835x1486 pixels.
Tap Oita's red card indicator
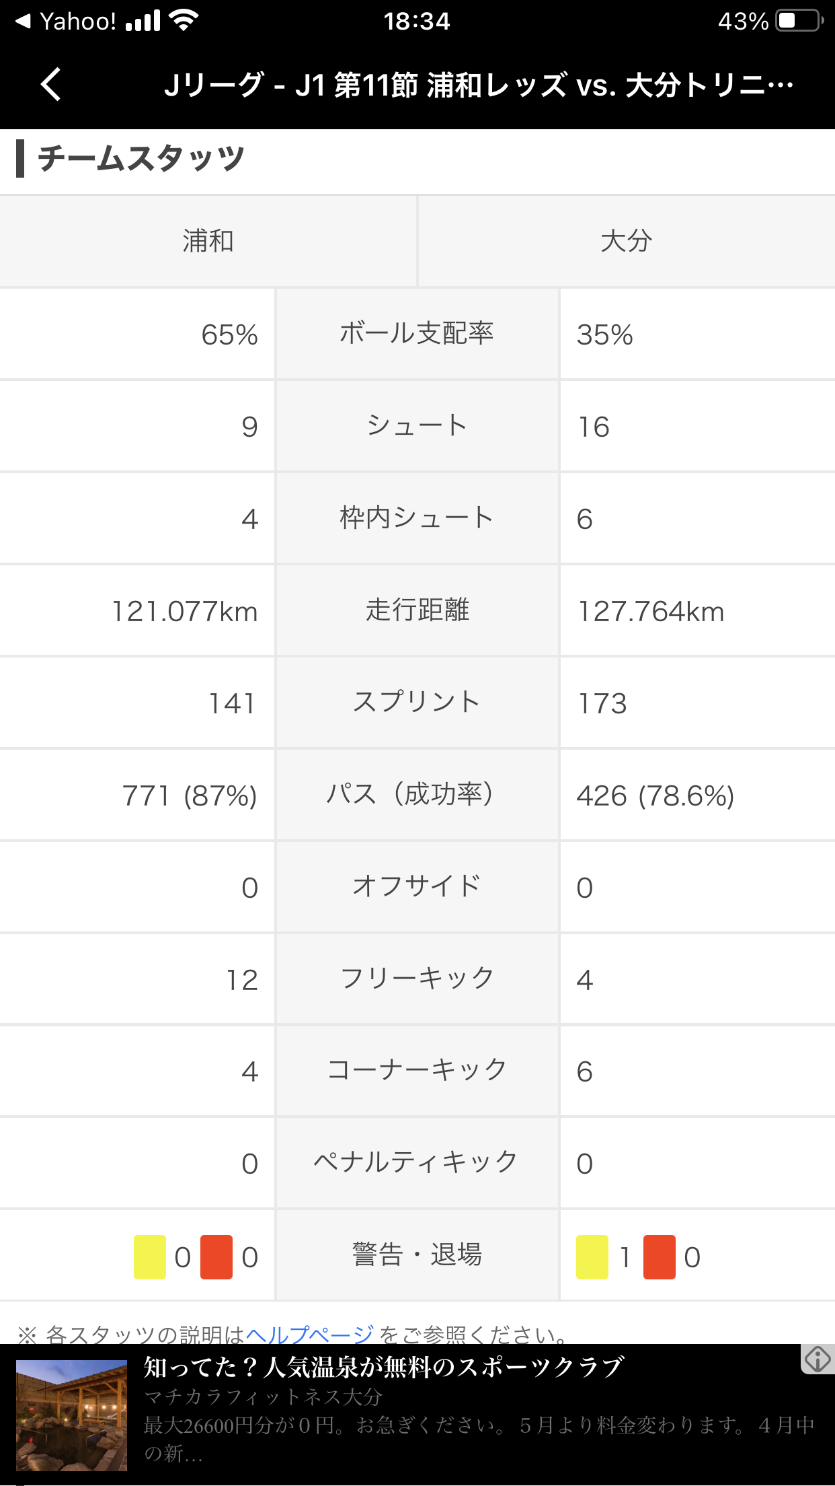click(x=660, y=1257)
